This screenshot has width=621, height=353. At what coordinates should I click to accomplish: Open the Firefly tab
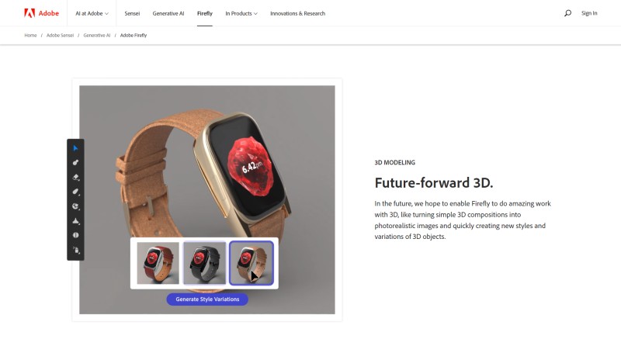[x=205, y=13]
